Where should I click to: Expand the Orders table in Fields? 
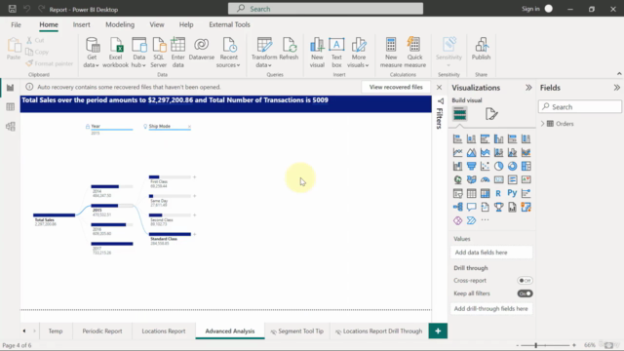pyautogui.click(x=542, y=124)
